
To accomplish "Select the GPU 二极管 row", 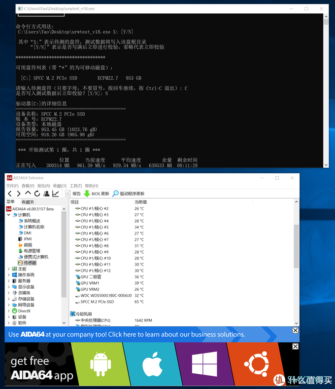I will pyautogui.click(x=181, y=277).
